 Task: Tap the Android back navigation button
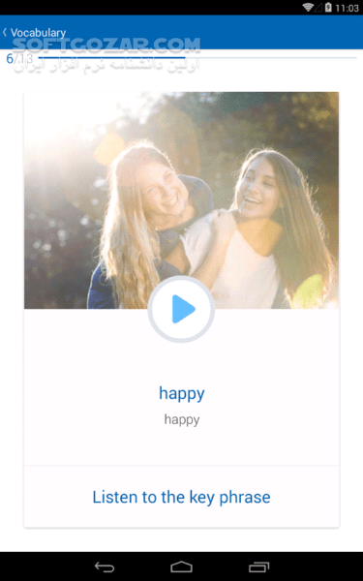coord(105,566)
